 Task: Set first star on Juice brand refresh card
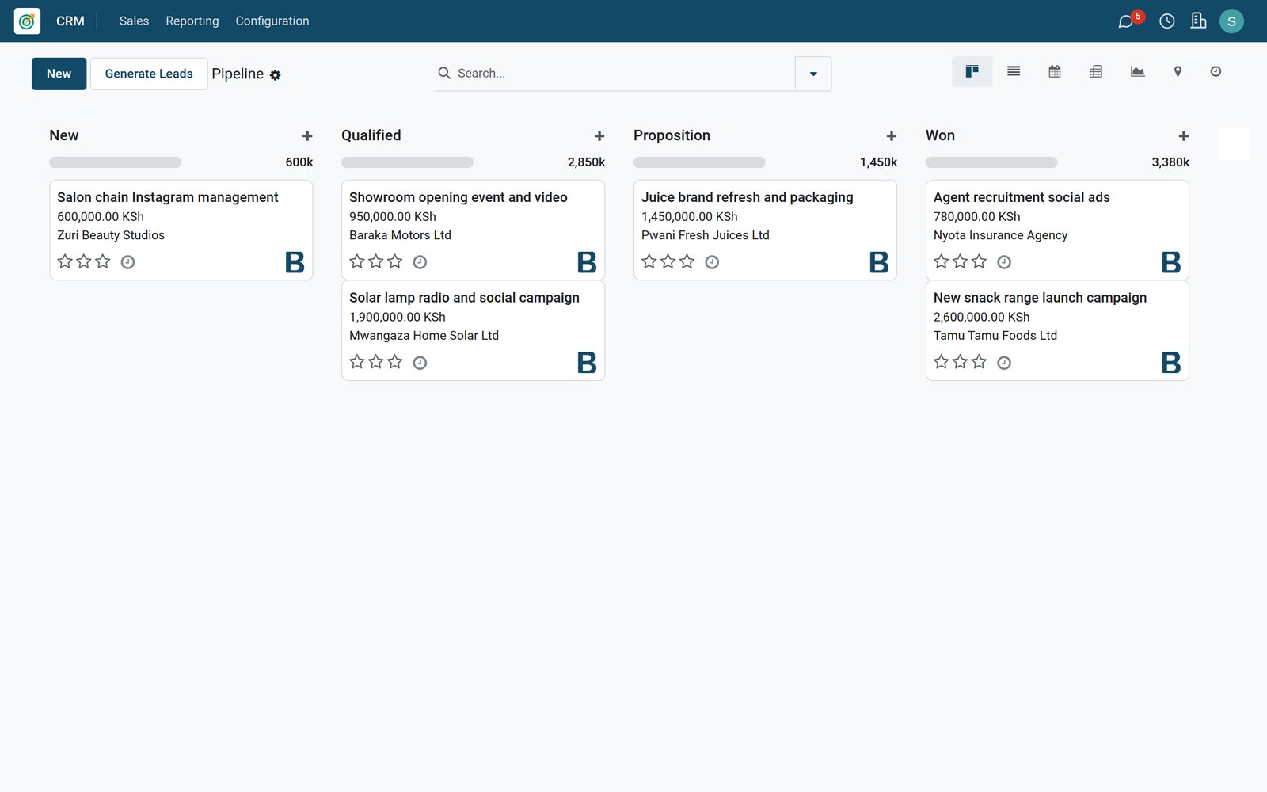649,261
